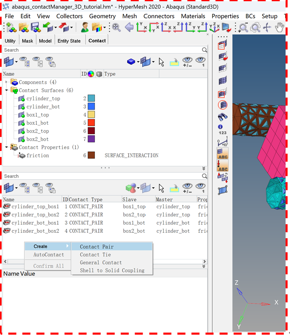Toggle top browser display all eye icon
The image size is (290, 335).
point(24,62)
